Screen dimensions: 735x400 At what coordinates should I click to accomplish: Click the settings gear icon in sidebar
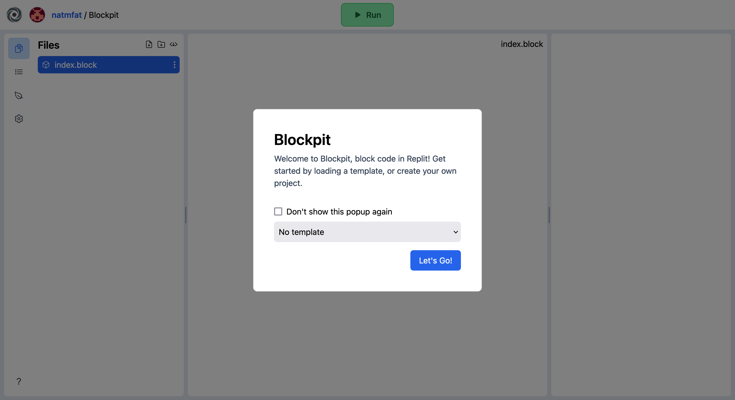click(x=19, y=118)
